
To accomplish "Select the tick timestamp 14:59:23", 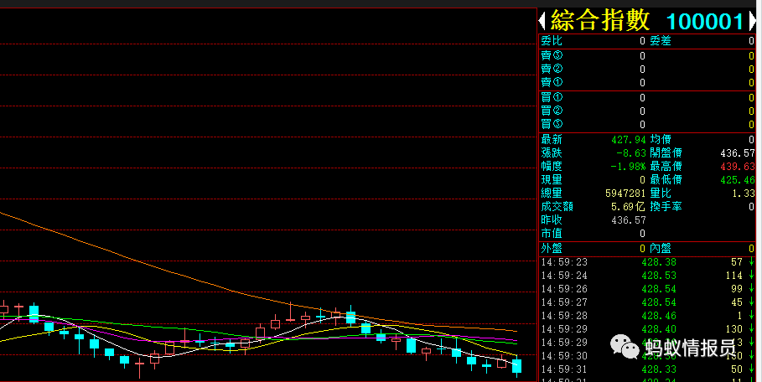I will coord(564,262).
